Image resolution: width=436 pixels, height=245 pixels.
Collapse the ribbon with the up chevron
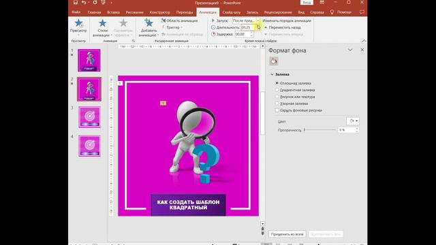364,41
